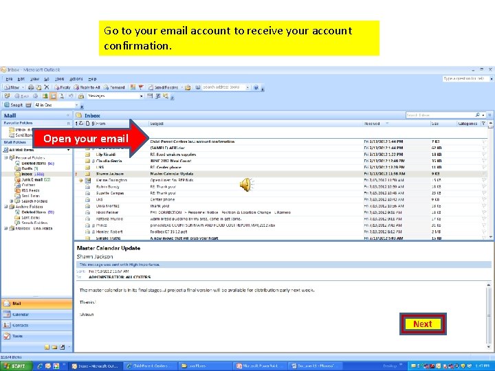
Task: Sort messages by the Size column header
Action: [435, 124]
